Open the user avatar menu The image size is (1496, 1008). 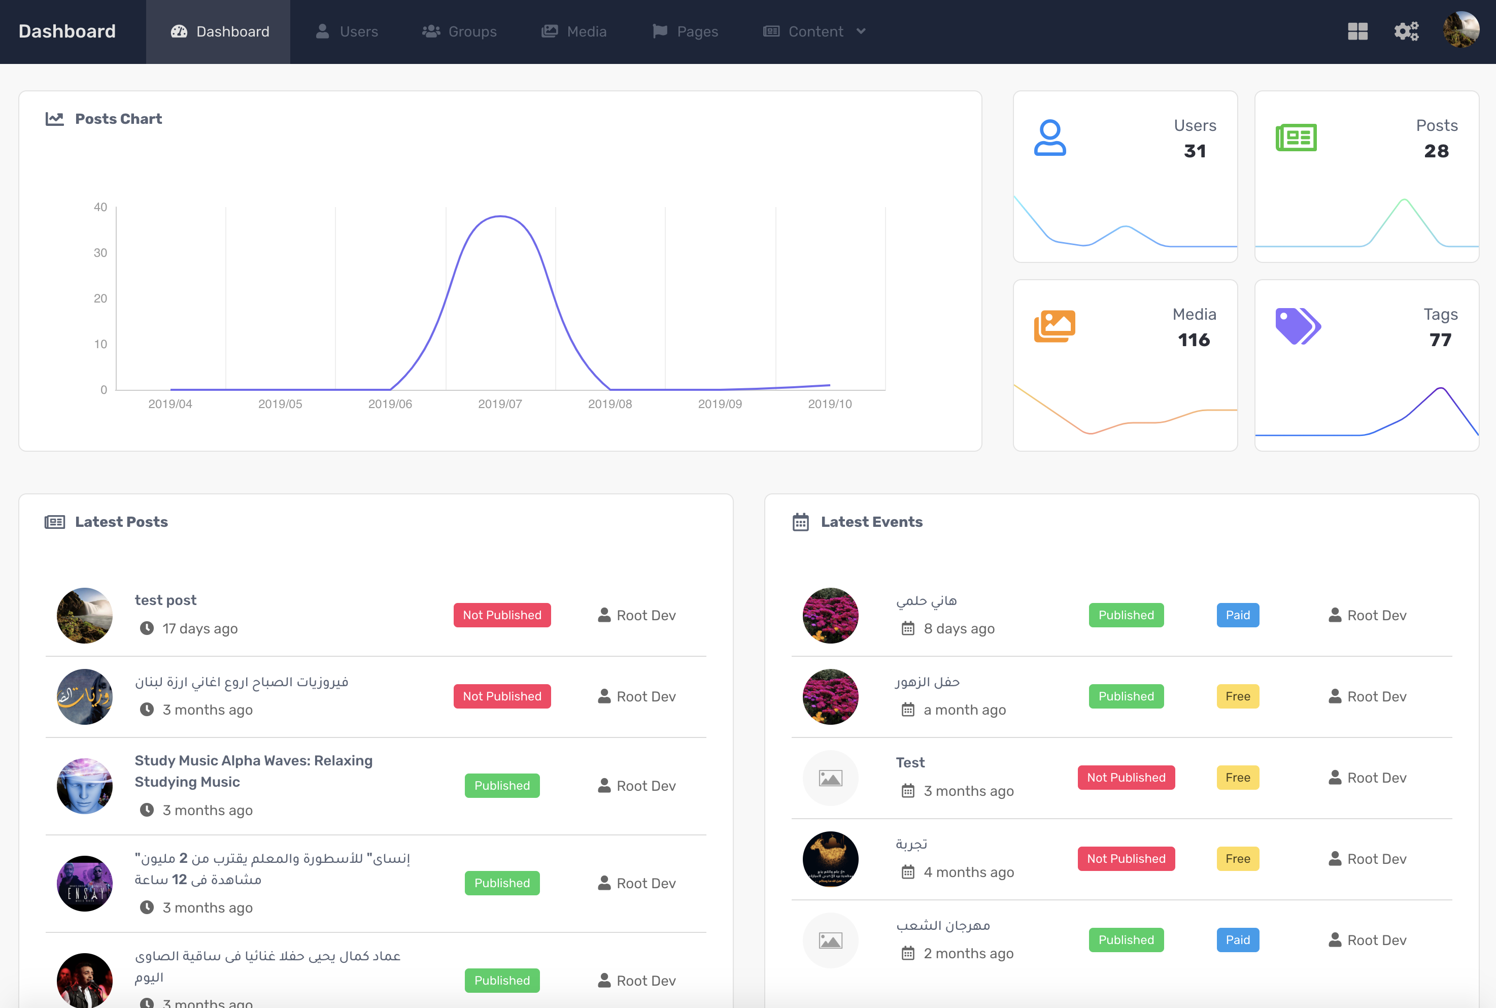[x=1460, y=29]
